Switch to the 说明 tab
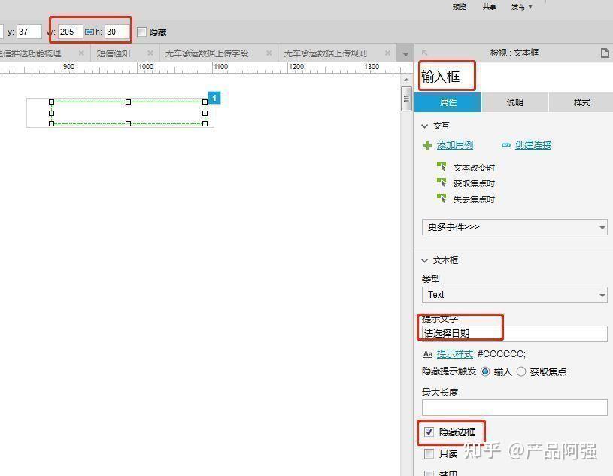The image size is (613, 476). pyautogui.click(x=515, y=102)
